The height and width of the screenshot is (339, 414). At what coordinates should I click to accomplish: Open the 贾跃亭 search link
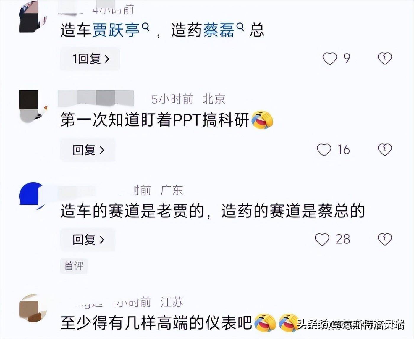click(116, 30)
